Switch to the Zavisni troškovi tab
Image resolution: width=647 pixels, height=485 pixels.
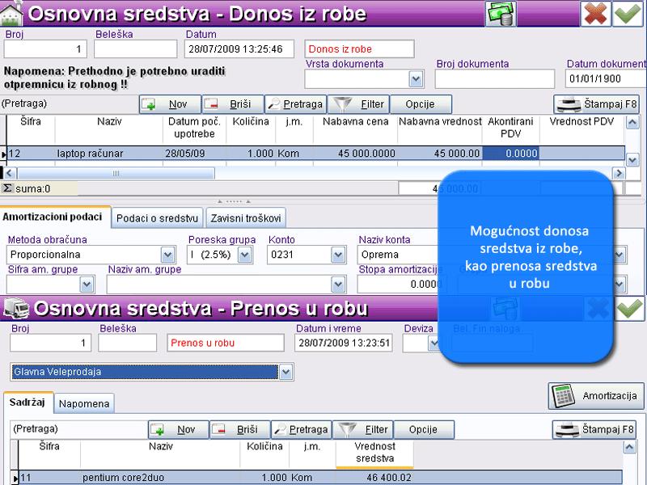[x=247, y=217]
